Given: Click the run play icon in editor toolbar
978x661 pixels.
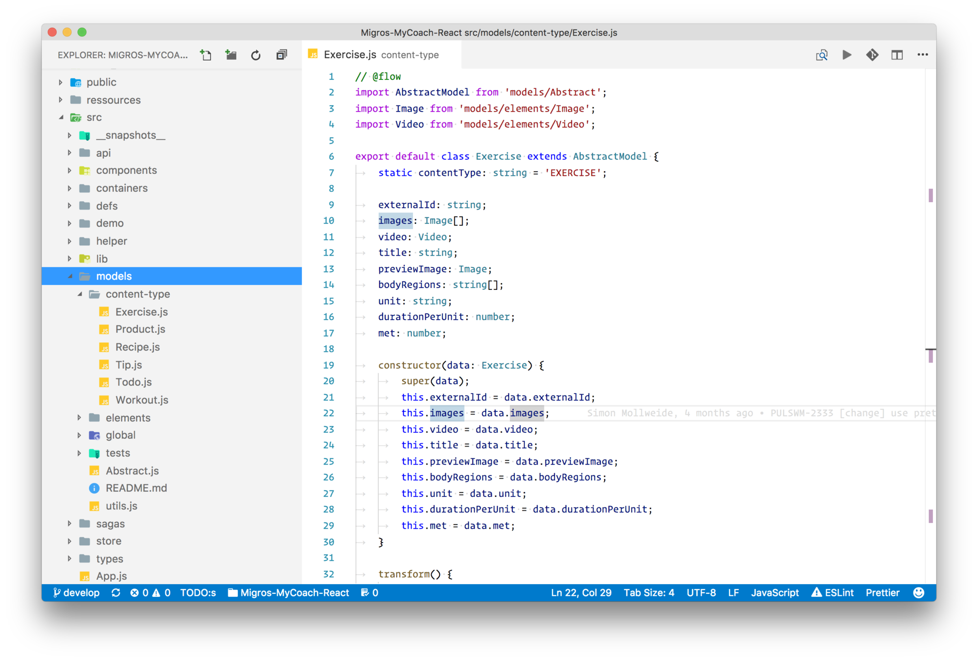Looking at the screenshot, I should coord(847,55).
